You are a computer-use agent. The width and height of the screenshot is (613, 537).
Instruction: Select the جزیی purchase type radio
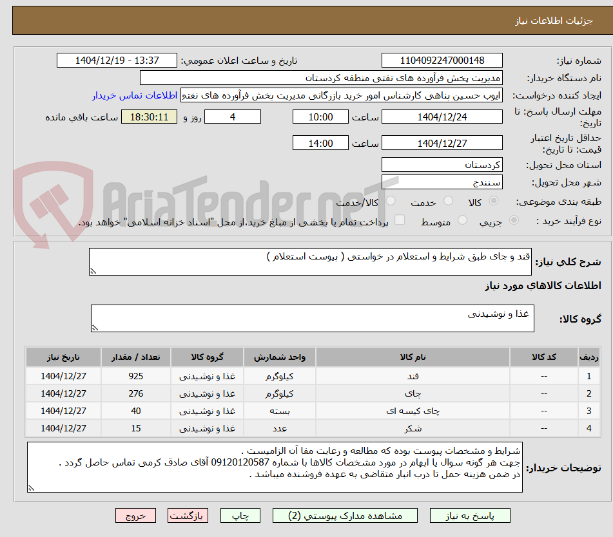[514, 220]
